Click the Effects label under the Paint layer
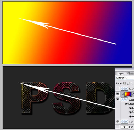The height and width of the screenshot is (130, 134). click(131, 104)
